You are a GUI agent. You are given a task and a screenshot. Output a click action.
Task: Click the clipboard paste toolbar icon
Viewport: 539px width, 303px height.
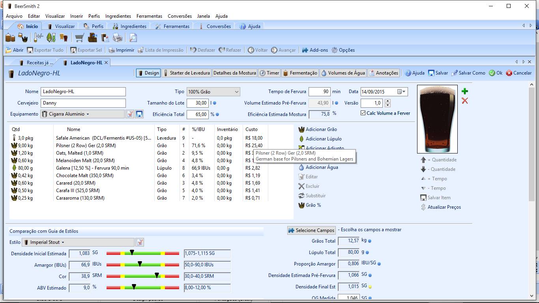(x=105, y=37)
